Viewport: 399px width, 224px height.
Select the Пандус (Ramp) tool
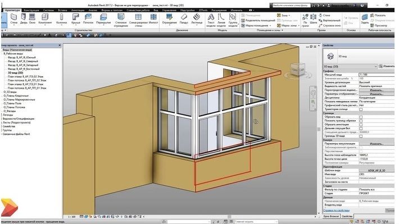184,19
